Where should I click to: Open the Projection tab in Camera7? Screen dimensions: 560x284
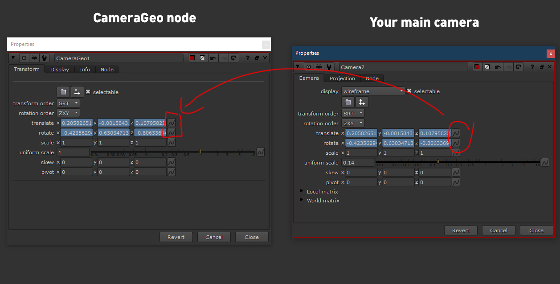[x=342, y=78]
